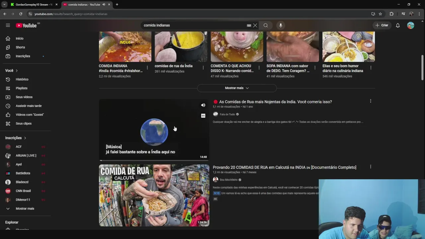
Task: Open the account avatar menu
Action: point(411,25)
